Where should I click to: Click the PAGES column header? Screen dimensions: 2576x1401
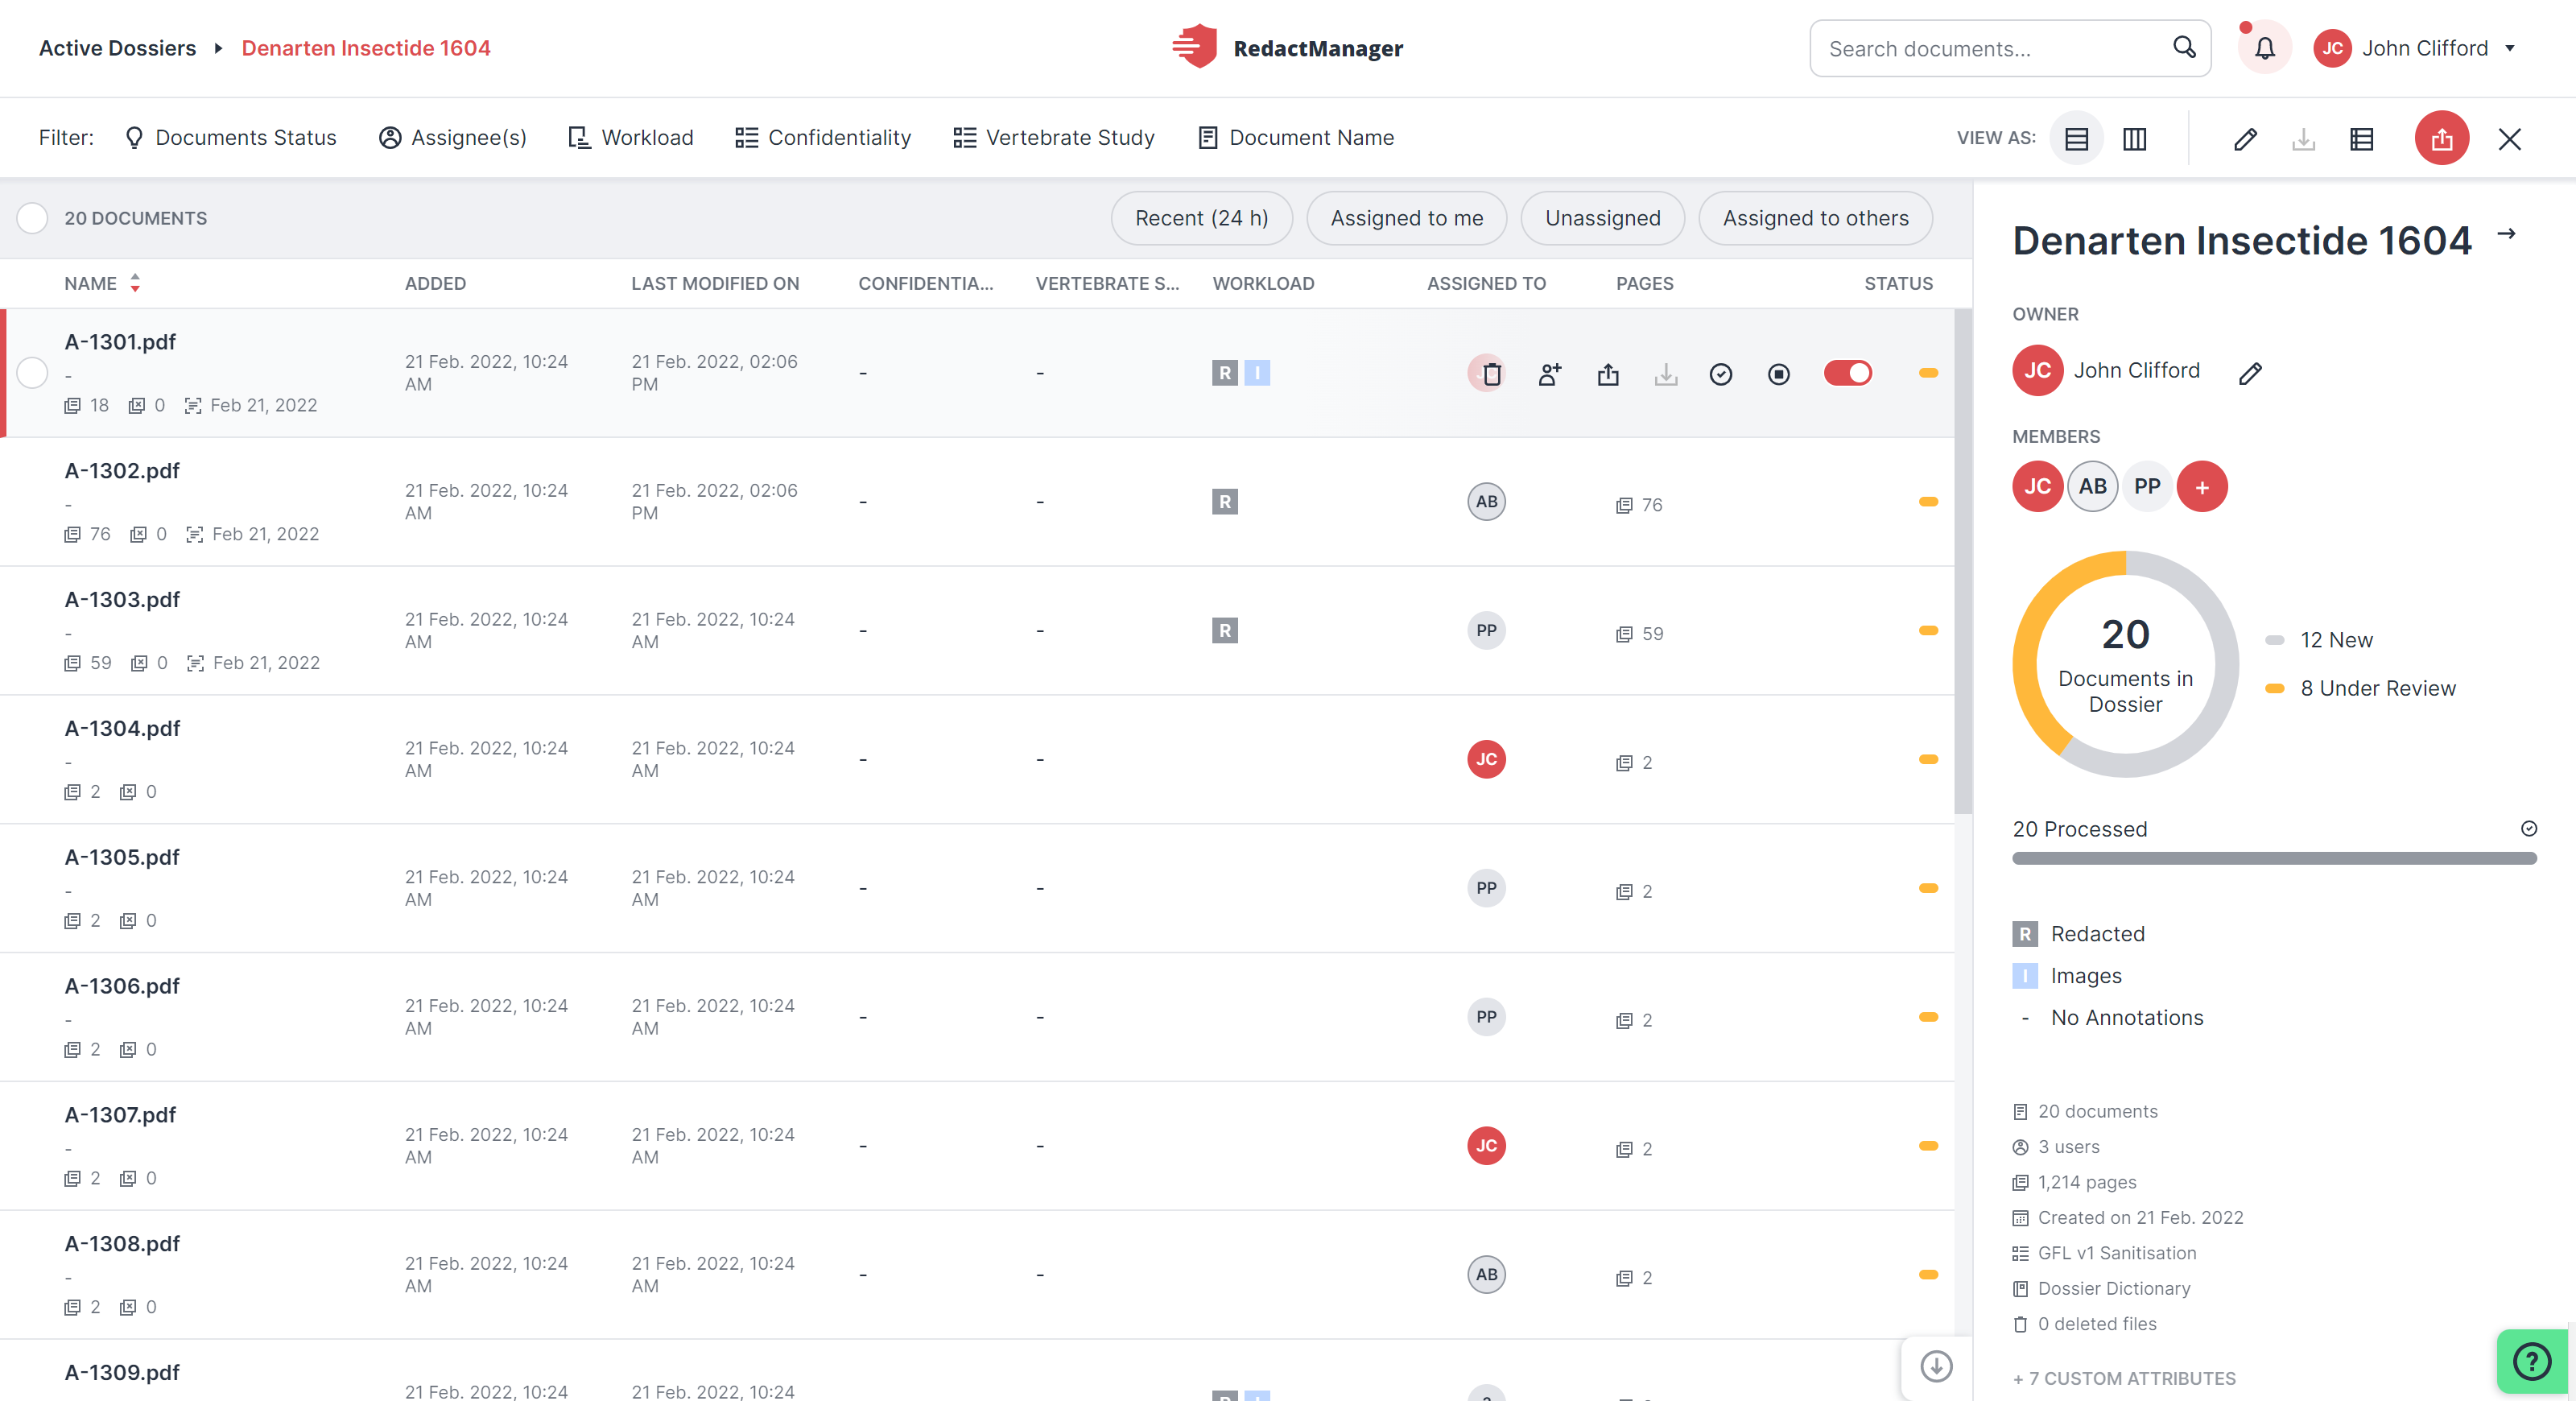1644,283
